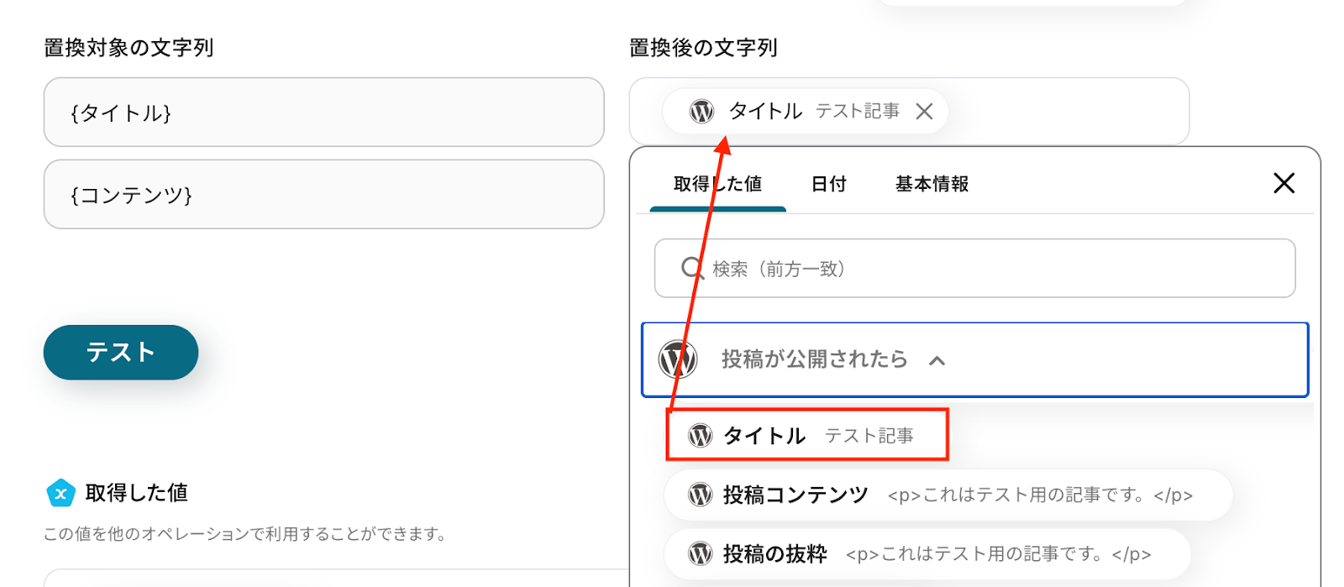Remove the タイトル chip with its X icon
Screen dimensions: 1344x587
pyautogui.click(x=924, y=111)
